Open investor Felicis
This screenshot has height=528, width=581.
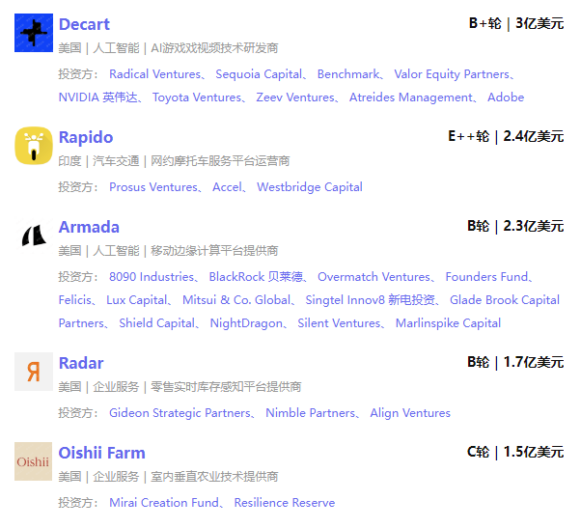click(75, 300)
